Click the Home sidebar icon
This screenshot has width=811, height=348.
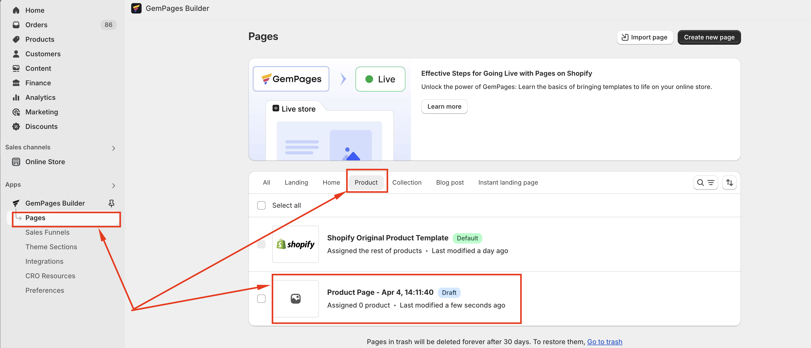[16, 10]
